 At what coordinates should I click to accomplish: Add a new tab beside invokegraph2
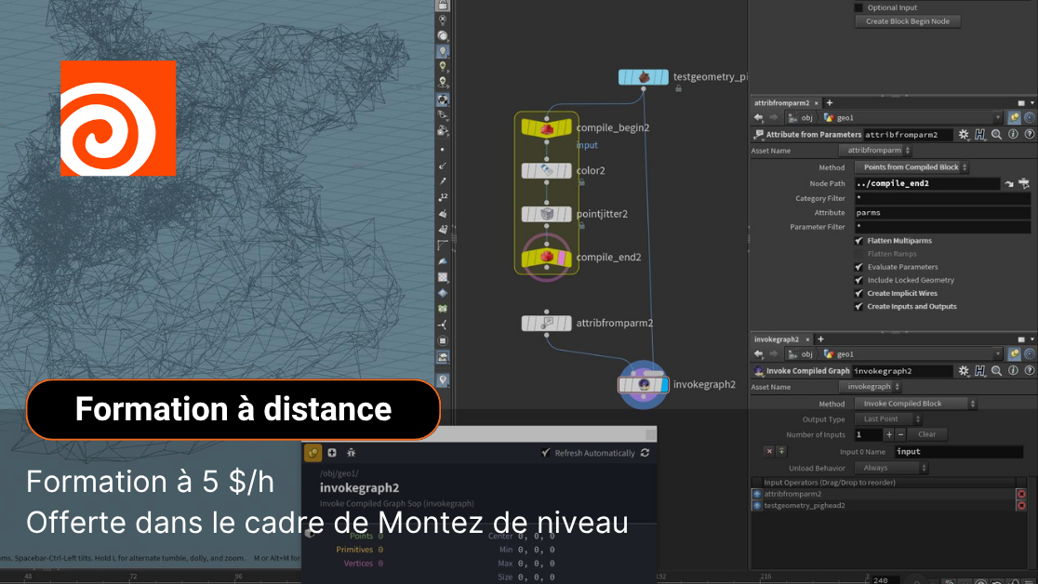[820, 339]
